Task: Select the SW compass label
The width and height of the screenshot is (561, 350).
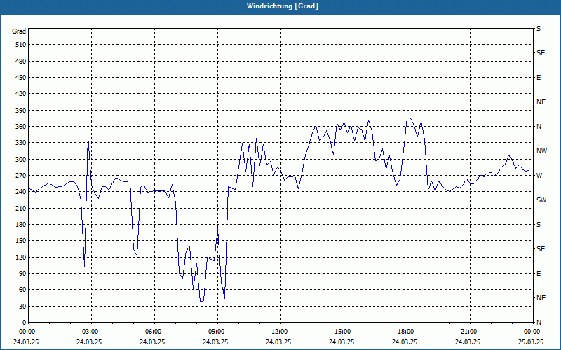Action: coord(541,200)
